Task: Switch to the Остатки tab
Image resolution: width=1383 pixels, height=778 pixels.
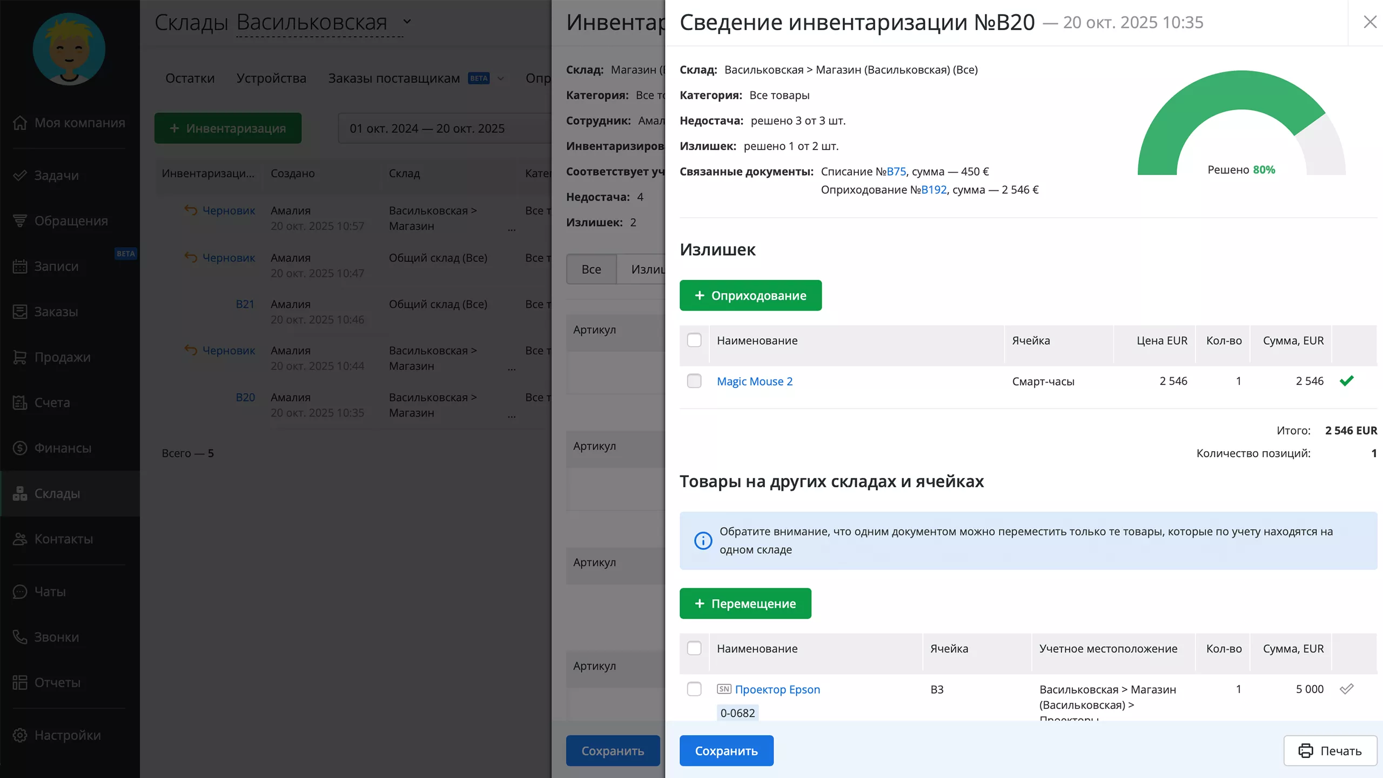Action: (190, 78)
